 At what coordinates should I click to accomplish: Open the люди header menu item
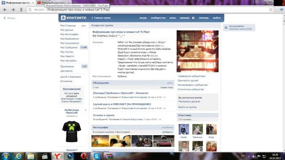point(143,18)
